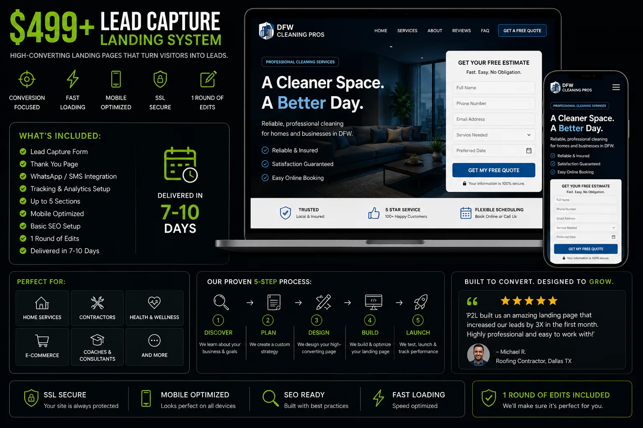Open the Services nav item
The width and height of the screenshot is (643, 428).
click(407, 31)
